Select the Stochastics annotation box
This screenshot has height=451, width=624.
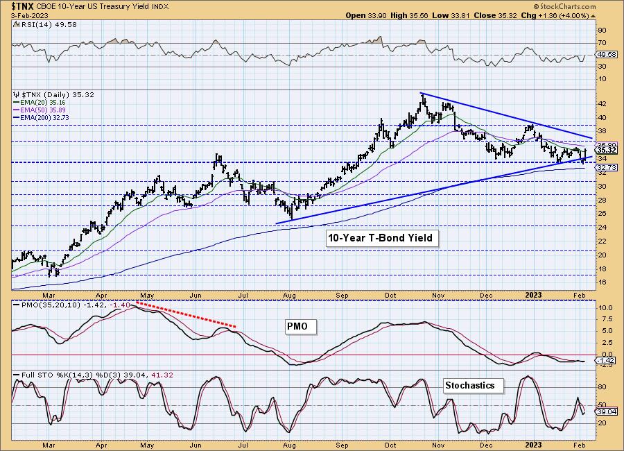[473, 385]
